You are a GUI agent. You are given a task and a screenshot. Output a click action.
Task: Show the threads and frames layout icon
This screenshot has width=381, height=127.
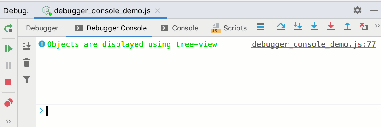pos(260,27)
